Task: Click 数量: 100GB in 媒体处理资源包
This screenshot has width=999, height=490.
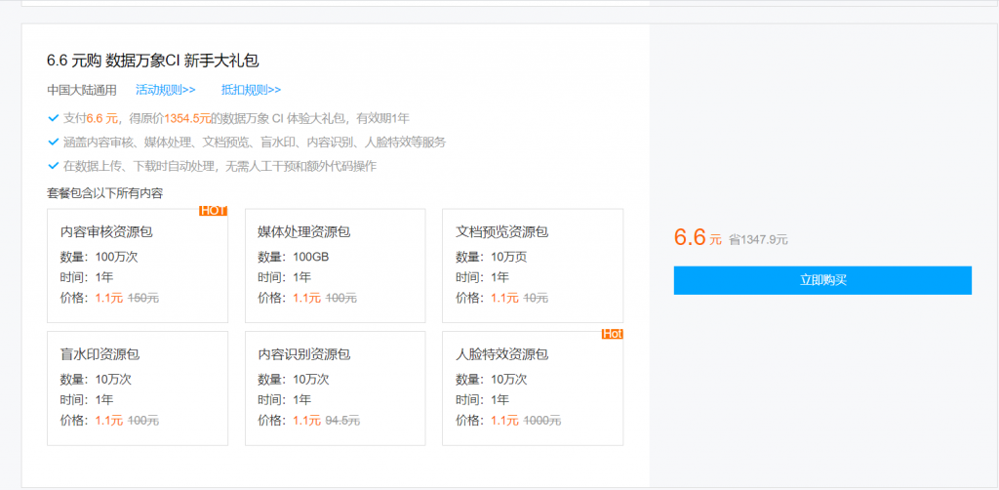Action: pos(293,258)
